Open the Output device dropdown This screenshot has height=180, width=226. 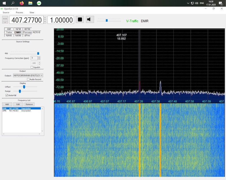point(42,75)
